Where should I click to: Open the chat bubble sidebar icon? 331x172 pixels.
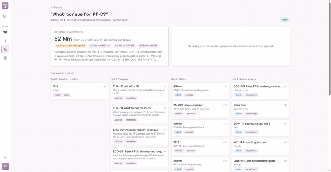coord(5,16)
